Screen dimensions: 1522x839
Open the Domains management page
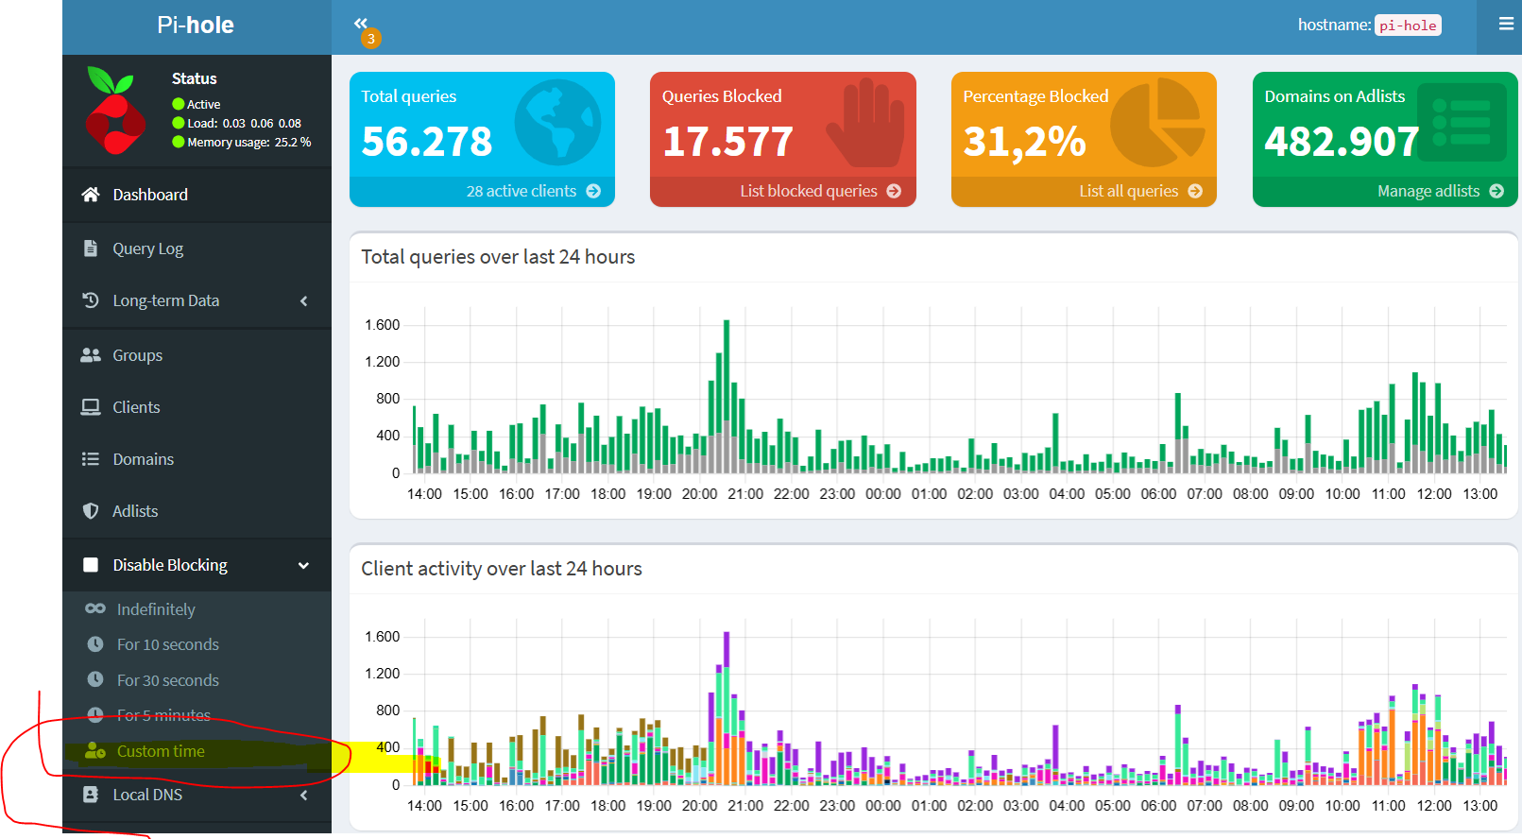197,459
